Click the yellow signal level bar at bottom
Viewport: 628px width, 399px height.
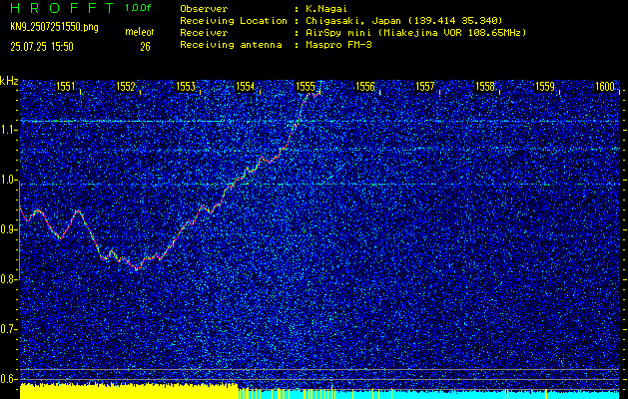click(x=129, y=391)
